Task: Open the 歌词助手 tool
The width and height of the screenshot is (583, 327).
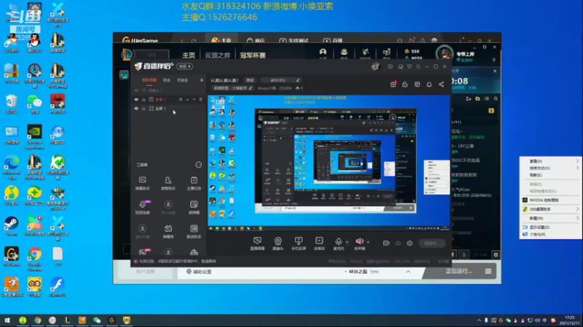Action: click(194, 231)
